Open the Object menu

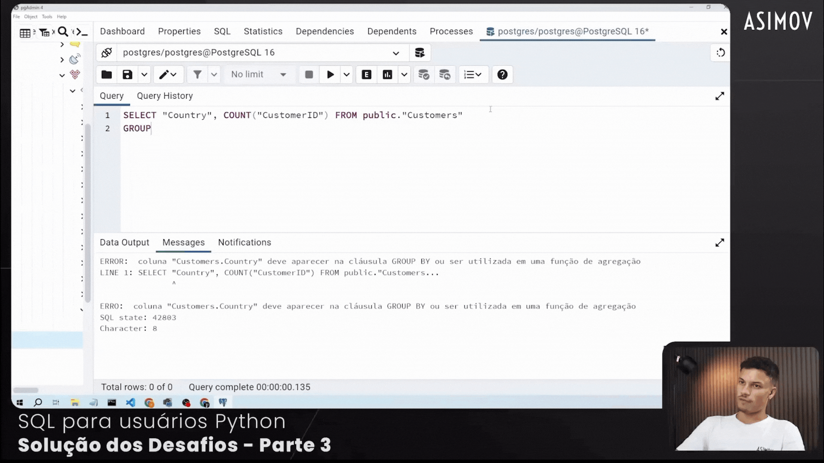pyautogui.click(x=31, y=17)
